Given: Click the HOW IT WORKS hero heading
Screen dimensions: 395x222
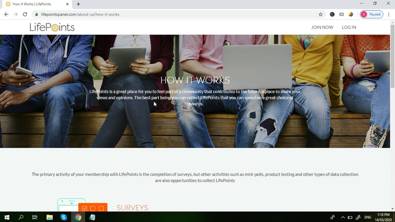Looking at the screenshot, I should click(195, 80).
